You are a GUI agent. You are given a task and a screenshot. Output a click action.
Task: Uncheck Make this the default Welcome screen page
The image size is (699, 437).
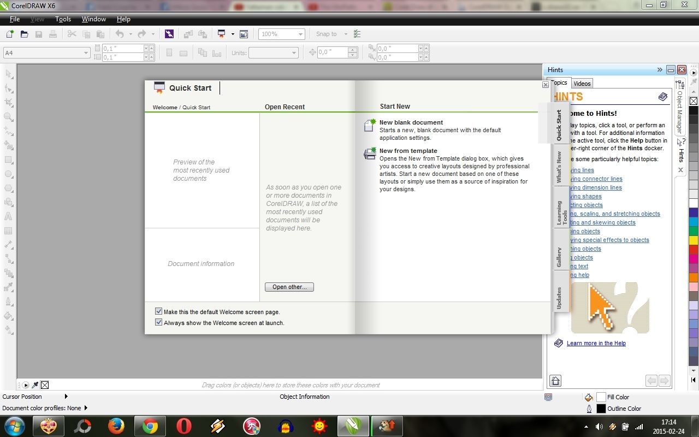point(158,311)
